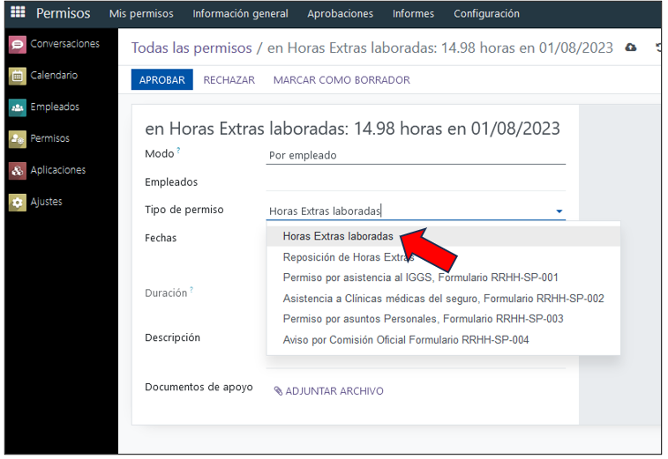The width and height of the screenshot is (668, 459).
Task: Click the 'Descripción' field label
Action: [x=173, y=337]
